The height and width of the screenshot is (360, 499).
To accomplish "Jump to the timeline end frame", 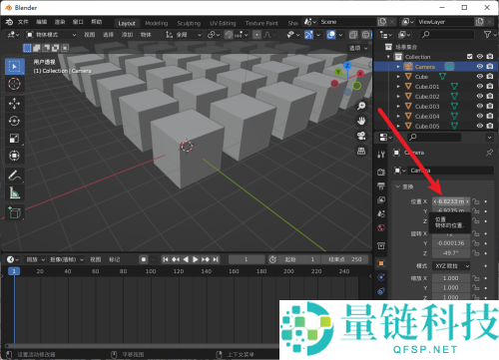I will 216,259.
